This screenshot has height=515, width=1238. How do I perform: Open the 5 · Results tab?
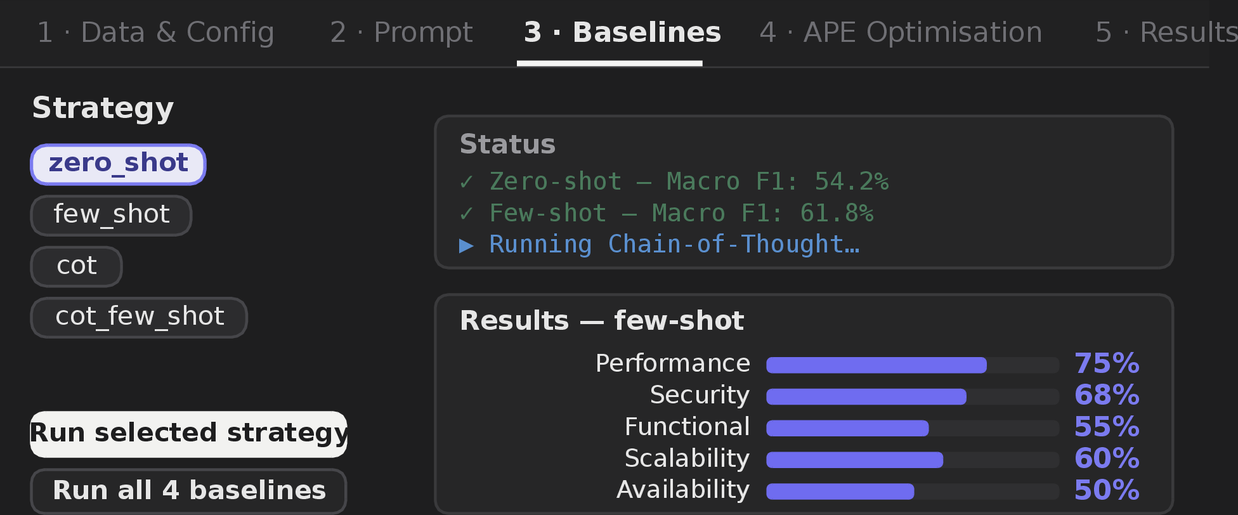(1166, 32)
